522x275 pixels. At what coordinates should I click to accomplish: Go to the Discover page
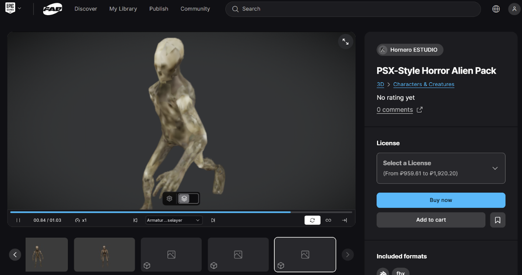[85, 9]
